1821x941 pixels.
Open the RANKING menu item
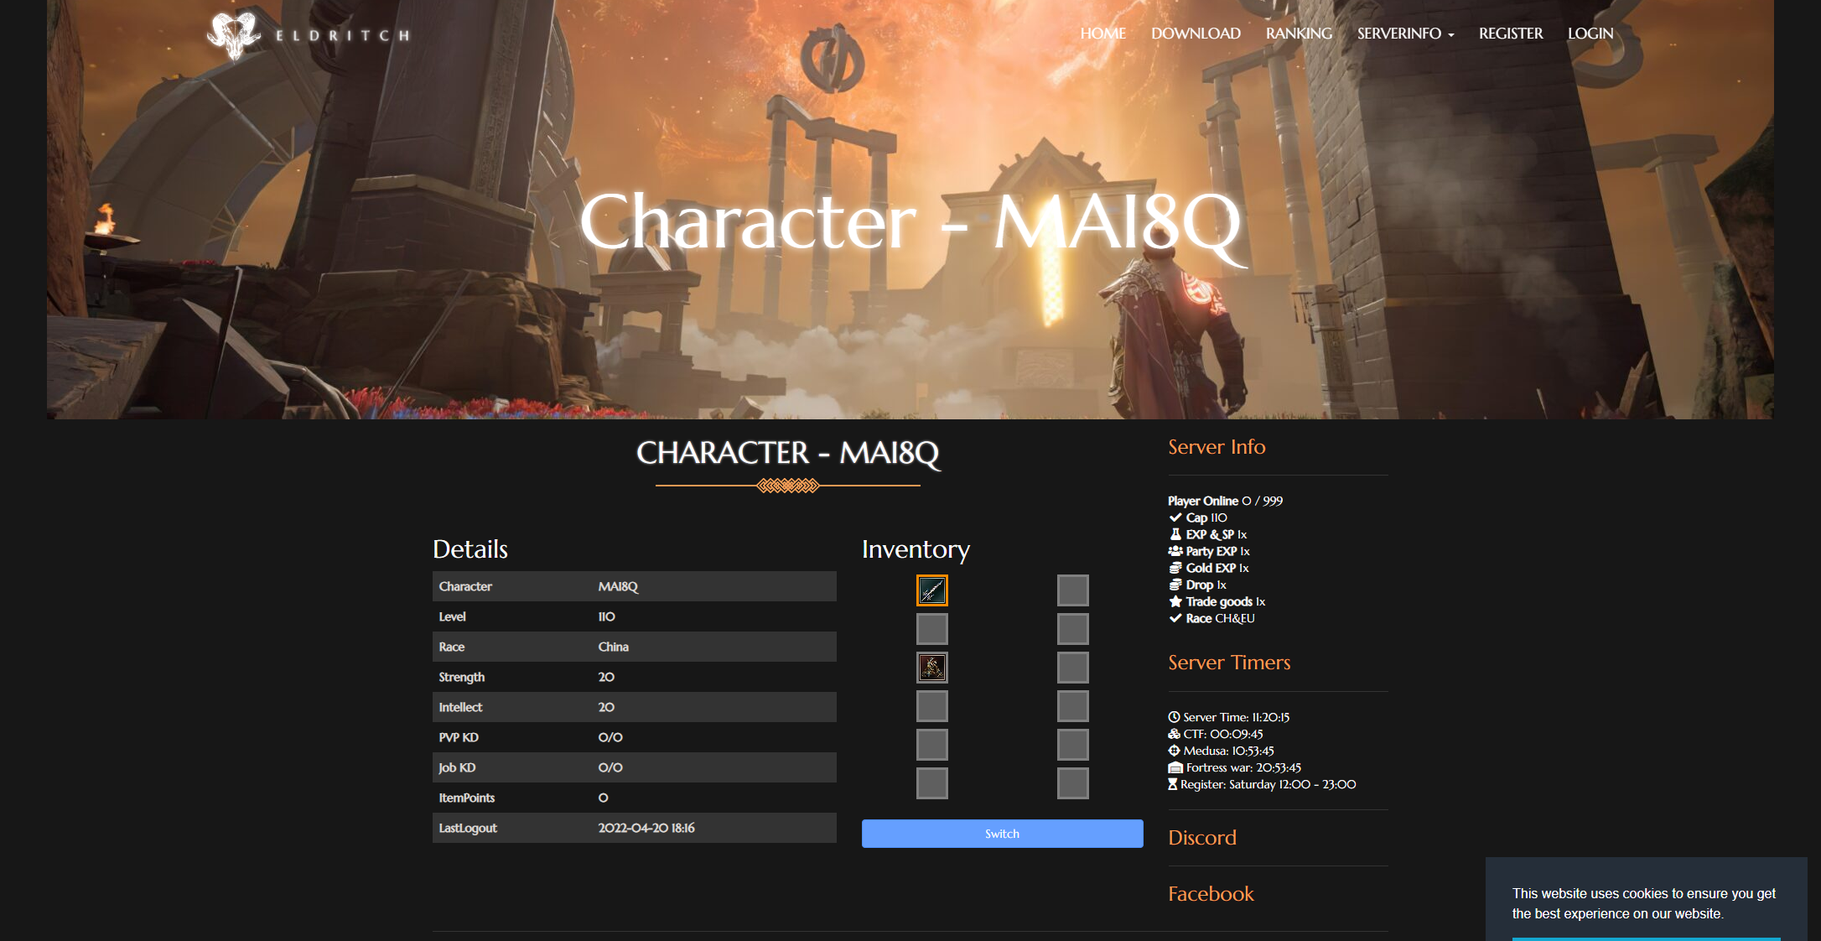point(1298,34)
